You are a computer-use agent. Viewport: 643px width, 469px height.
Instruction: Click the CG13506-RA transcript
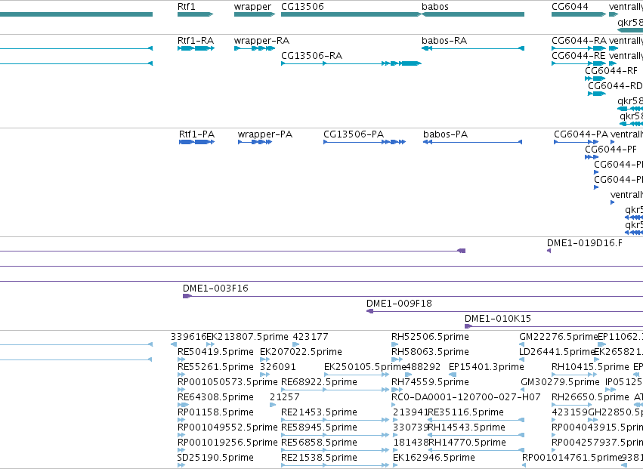coord(351,63)
